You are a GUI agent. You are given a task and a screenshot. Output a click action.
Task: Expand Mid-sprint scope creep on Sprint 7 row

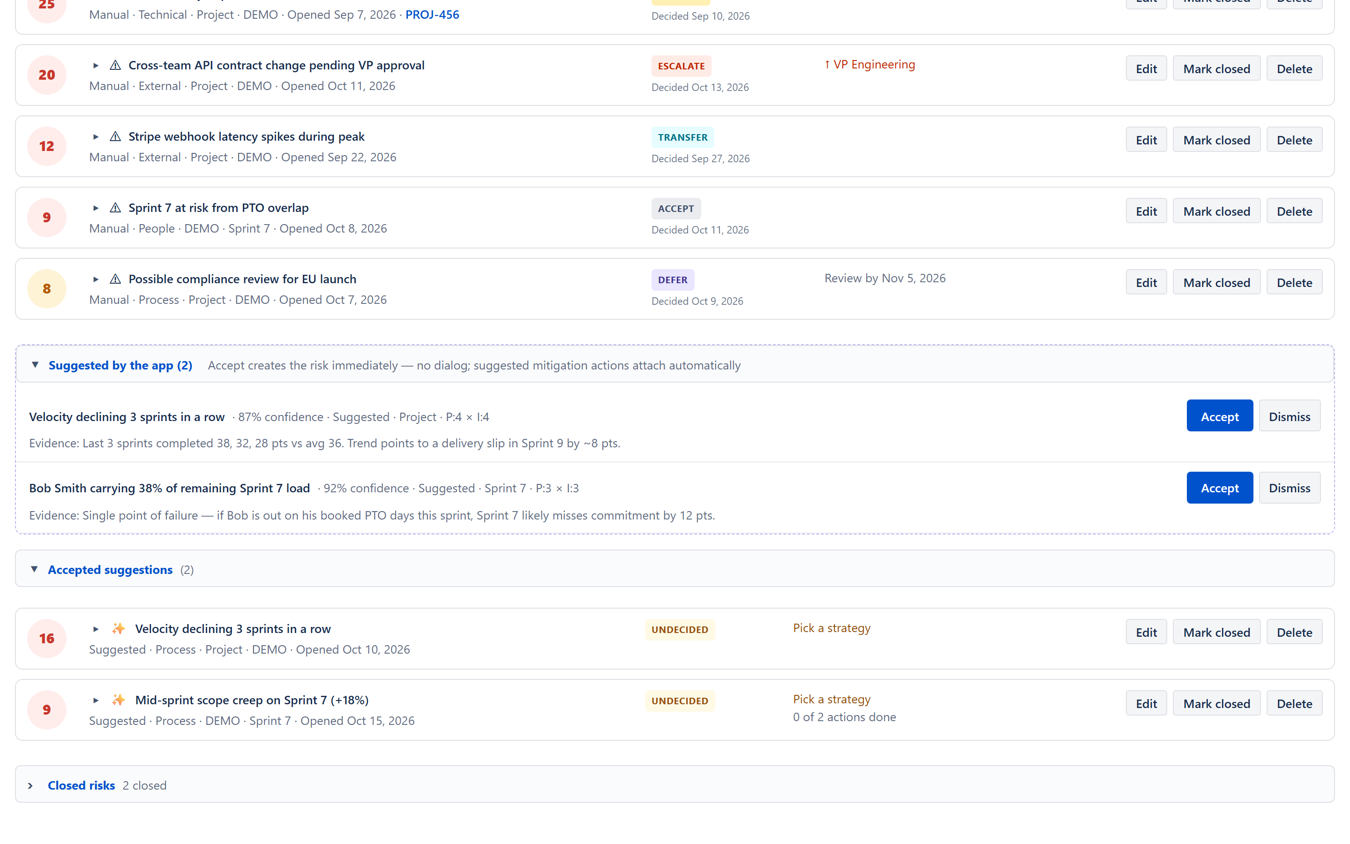click(x=96, y=701)
